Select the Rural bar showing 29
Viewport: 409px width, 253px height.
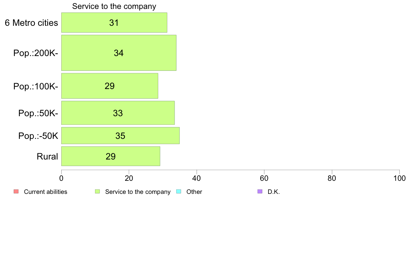111,156
